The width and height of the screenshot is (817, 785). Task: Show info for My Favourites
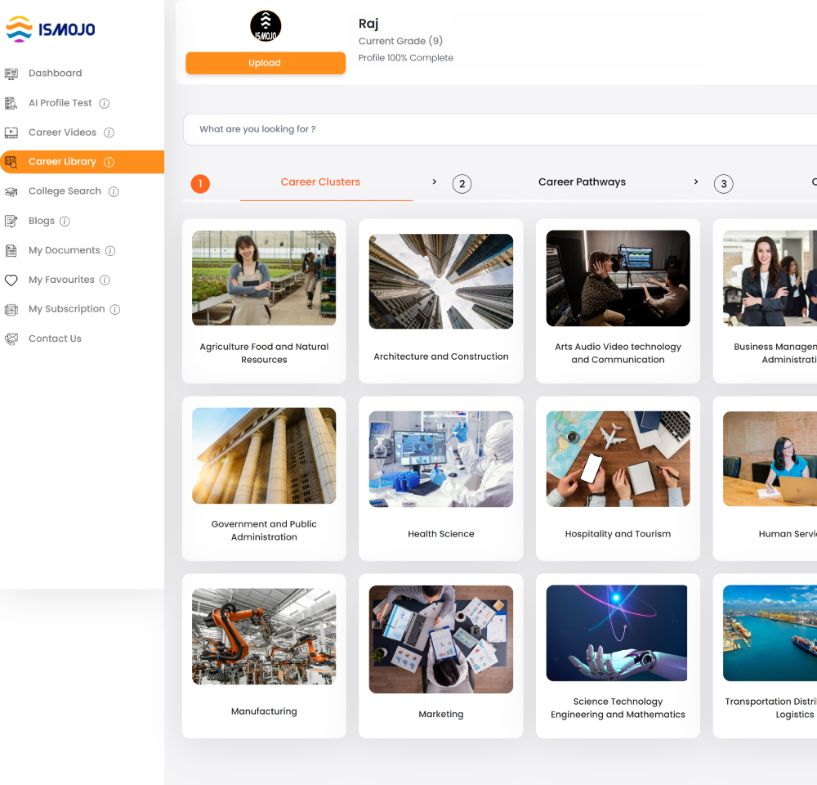105,280
